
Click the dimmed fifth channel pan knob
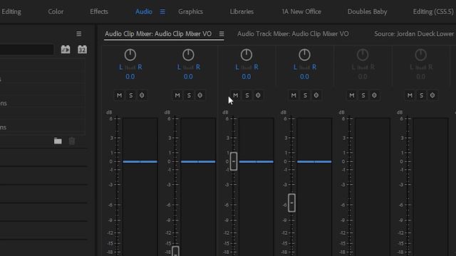point(363,55)
